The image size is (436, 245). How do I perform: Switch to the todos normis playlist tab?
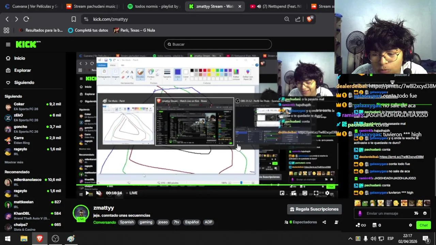click(154, 6)
